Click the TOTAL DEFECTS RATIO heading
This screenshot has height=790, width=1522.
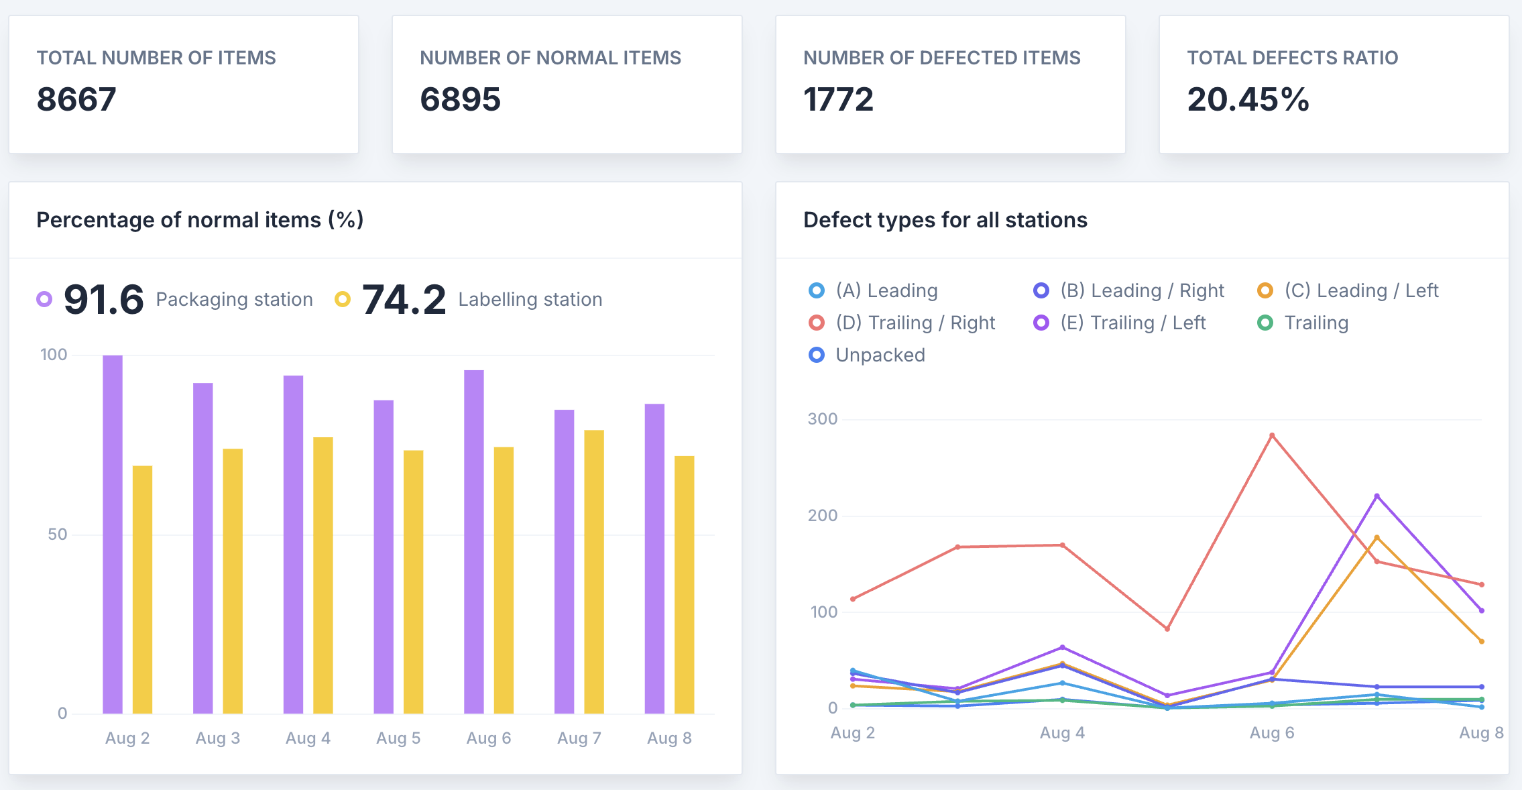click(1293, 58)
